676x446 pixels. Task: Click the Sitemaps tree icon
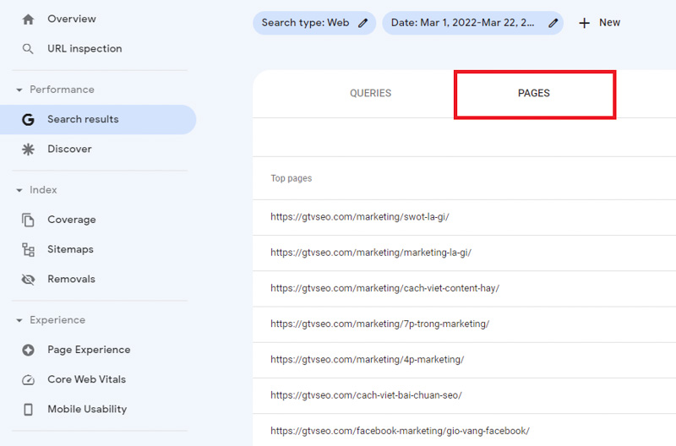(x=28, y=249)
